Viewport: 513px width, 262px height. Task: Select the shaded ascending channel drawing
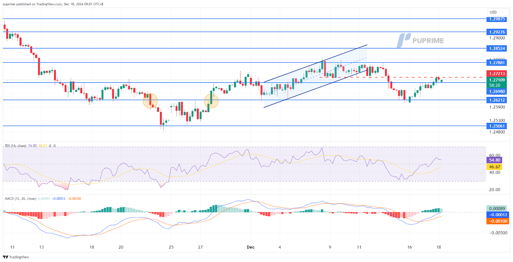coord(315,76)
